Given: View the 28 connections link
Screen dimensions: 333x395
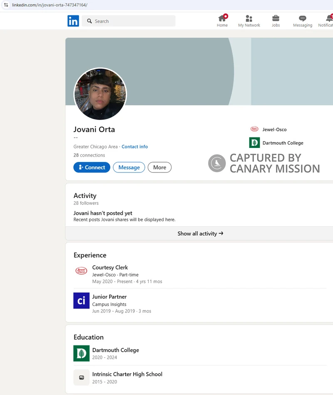Looking at the screenshot, I should coord(89,155).
